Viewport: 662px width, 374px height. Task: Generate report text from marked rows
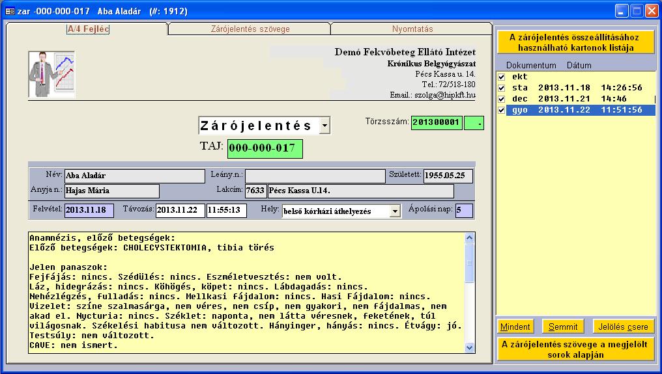click(575, 349)
